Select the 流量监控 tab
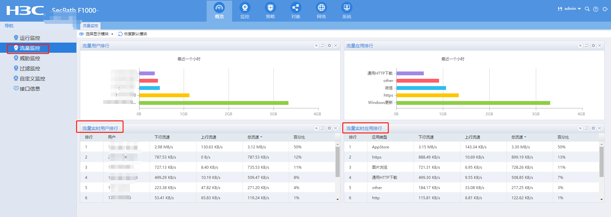The image size is (611, 217). click(90, 26)
